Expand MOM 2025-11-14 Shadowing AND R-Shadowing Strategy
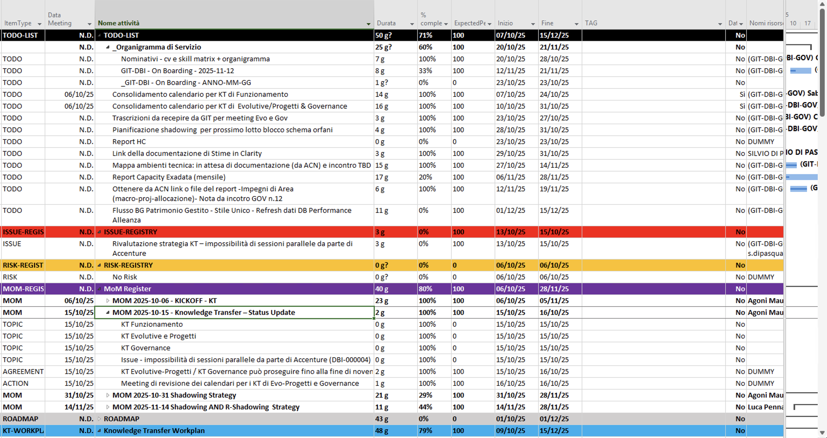The height and width of the screenshot is (438, 827). (108, 407)
